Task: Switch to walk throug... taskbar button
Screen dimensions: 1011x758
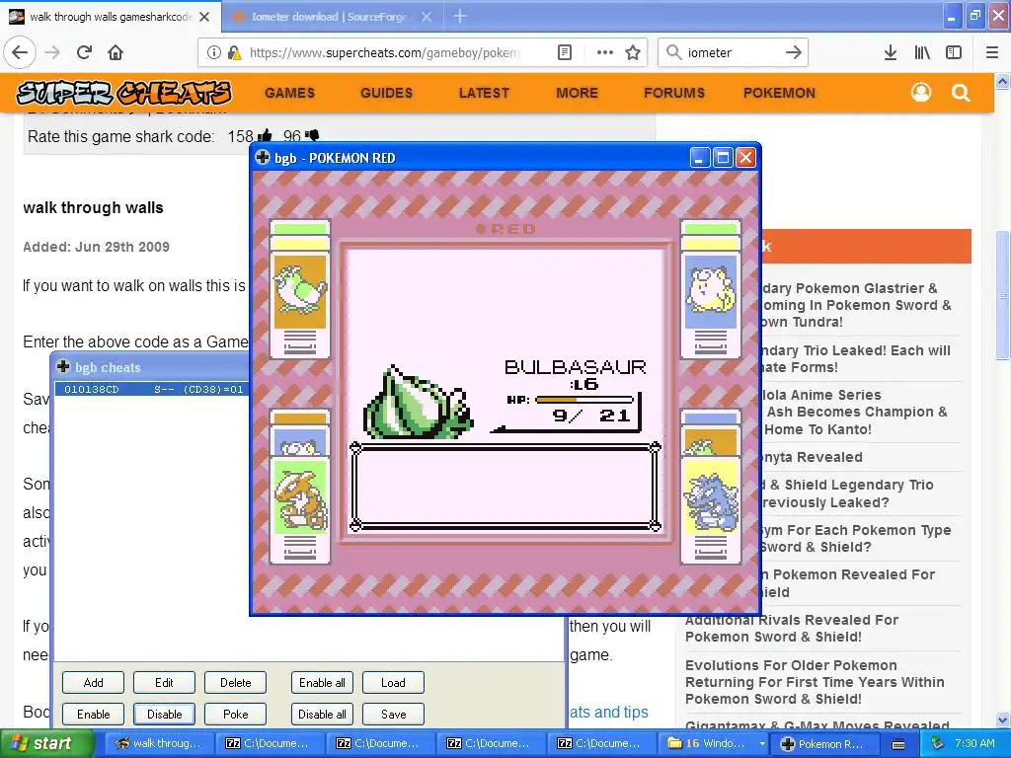Action: pos(159,744)
